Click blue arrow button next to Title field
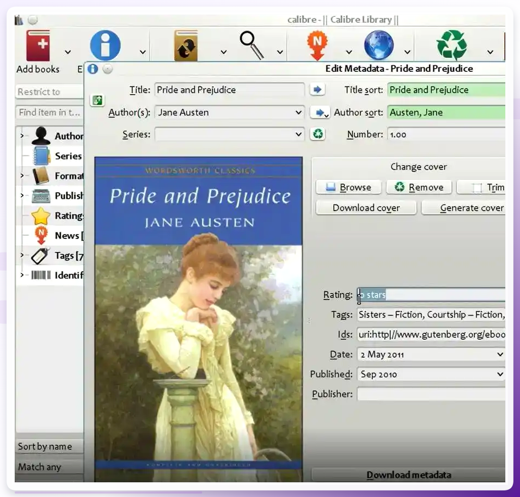This screenshot has width=520, height=497. click(x=317, y=89)
